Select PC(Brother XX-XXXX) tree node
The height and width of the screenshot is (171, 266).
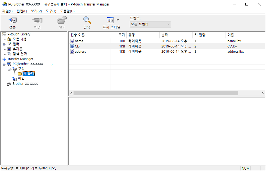pos(32,64)
